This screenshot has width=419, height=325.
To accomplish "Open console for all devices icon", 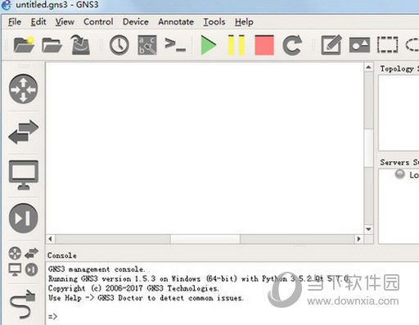I will point(175,45).
